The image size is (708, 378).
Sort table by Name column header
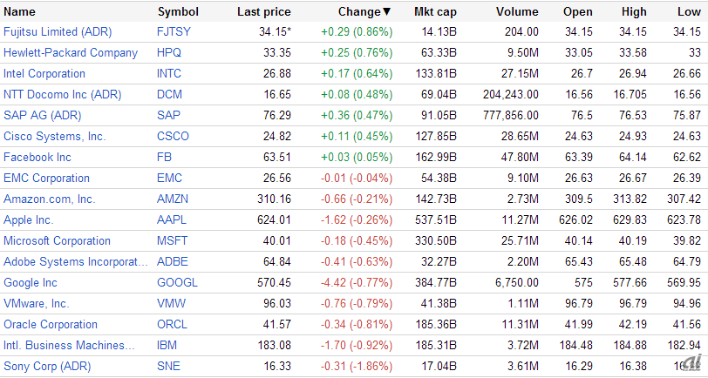(x=20, y=12)
